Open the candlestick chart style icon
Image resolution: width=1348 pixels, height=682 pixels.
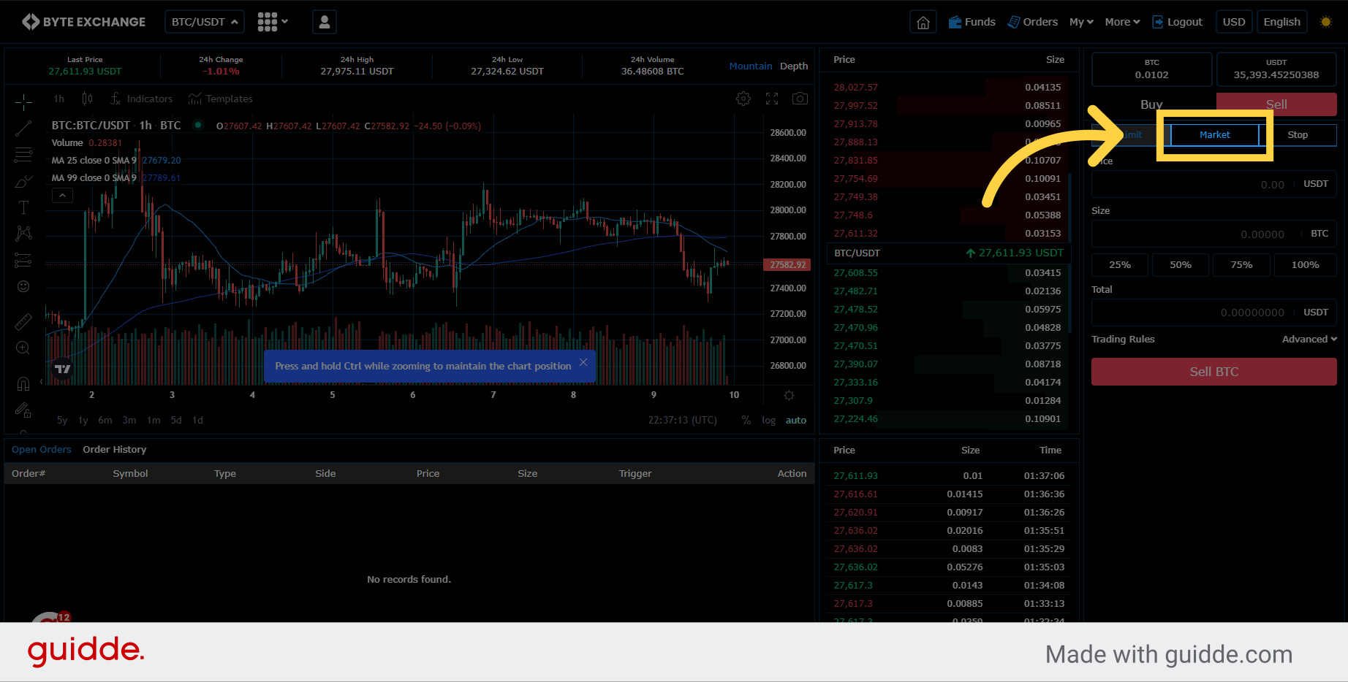click(87, 99)
